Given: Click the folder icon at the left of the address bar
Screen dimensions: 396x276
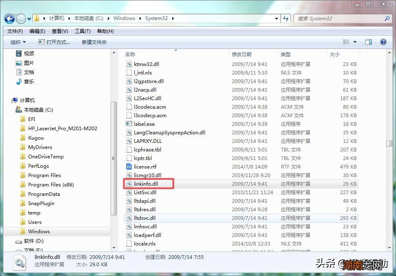Looking at the screenshot, I should (x=36, y=18).
